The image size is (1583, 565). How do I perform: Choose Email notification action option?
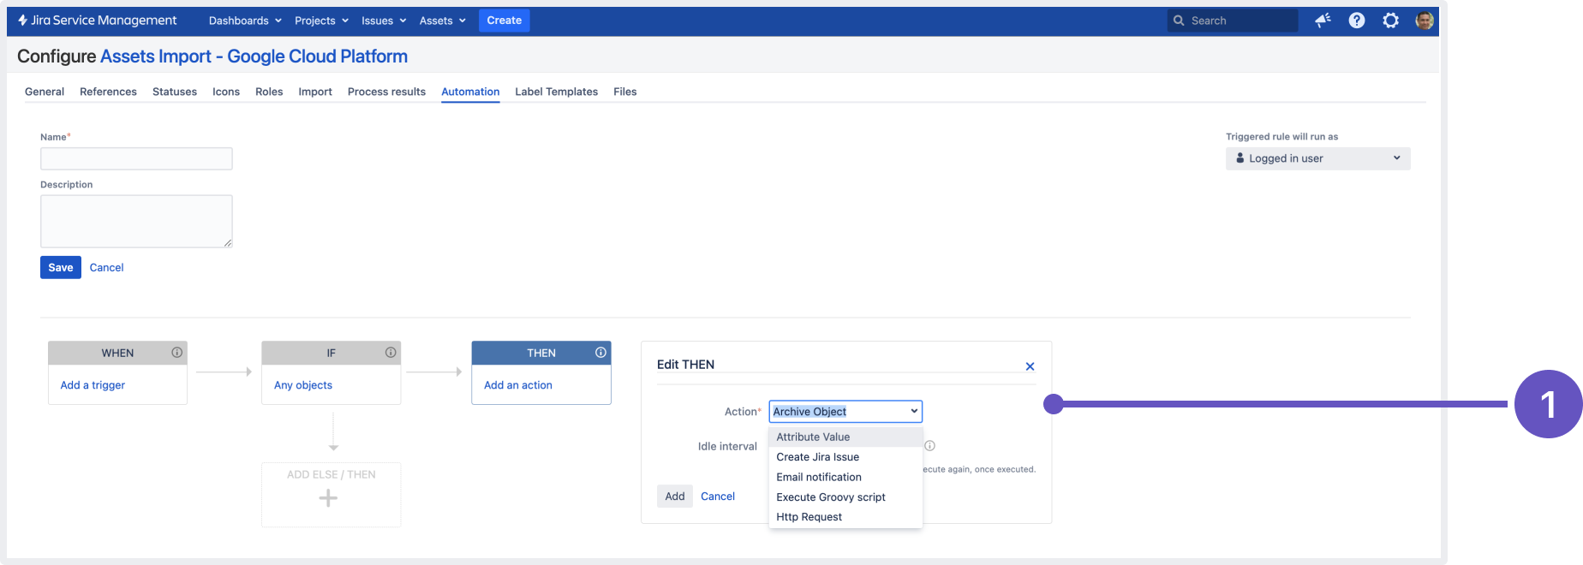pyautogui.click(x=845, y=477)
